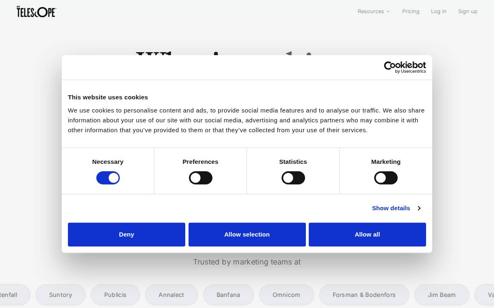
Task: Select the Suntory brand pill
Action: coord(61,295)
